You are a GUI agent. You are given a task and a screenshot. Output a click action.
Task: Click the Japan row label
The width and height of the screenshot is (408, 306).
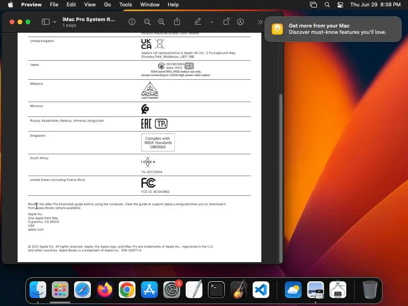point(34,65)
